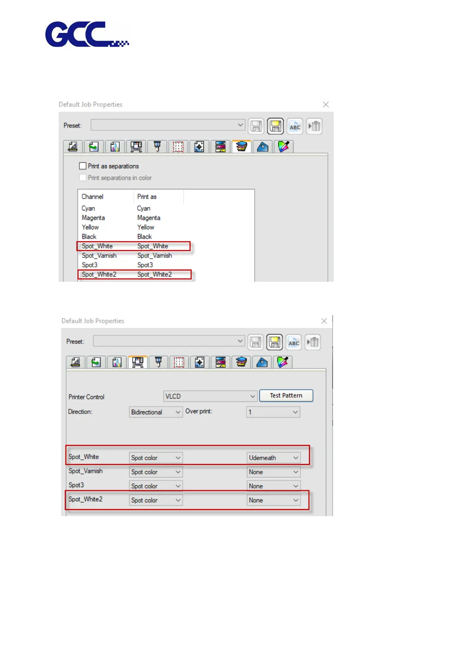The height and width of the screenshot is (659, 466).
Task: Open Color Management tab in channel-list dialog
Action: pos(115,147)
